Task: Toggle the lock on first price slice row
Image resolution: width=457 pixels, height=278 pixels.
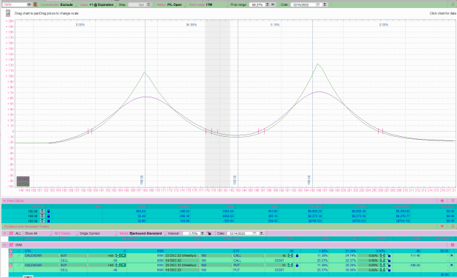Action: [48, 211]
